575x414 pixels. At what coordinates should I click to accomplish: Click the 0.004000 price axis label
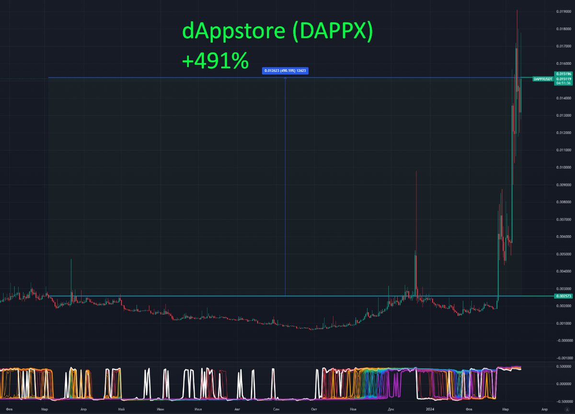point(564,271)
